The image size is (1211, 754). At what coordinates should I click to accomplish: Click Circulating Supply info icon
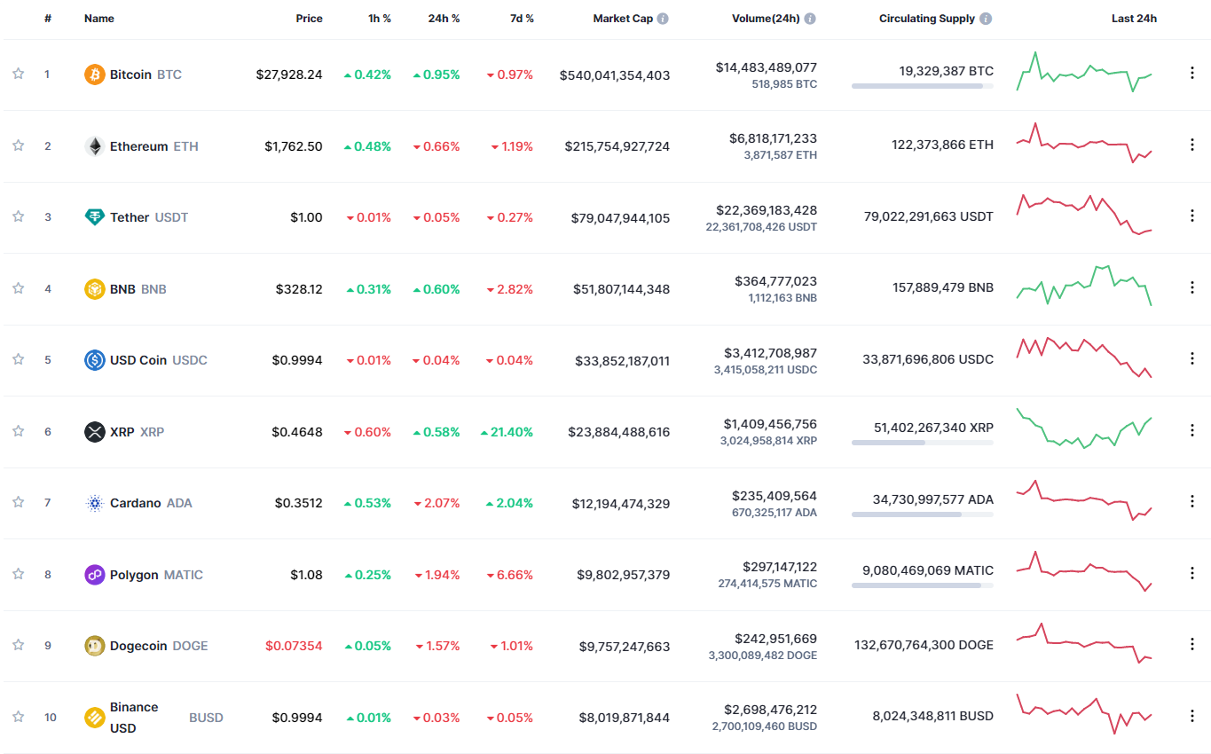(986, 19)
